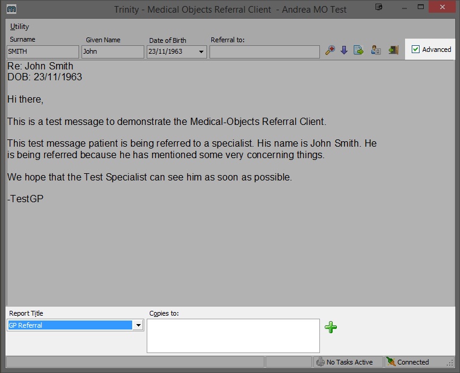This screenshot has height=373, width=460.
Task: Click the 'Hi there,' greeting line
Action: coord(25,100)
